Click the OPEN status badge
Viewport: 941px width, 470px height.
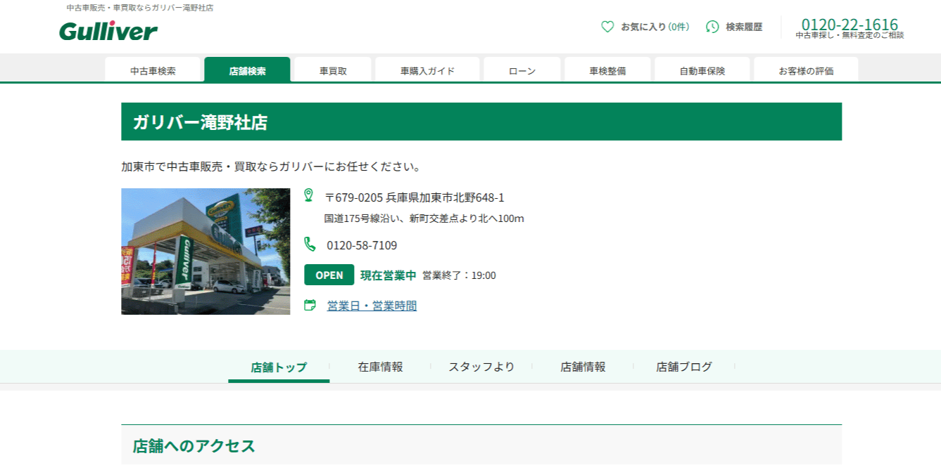(329, 275)
